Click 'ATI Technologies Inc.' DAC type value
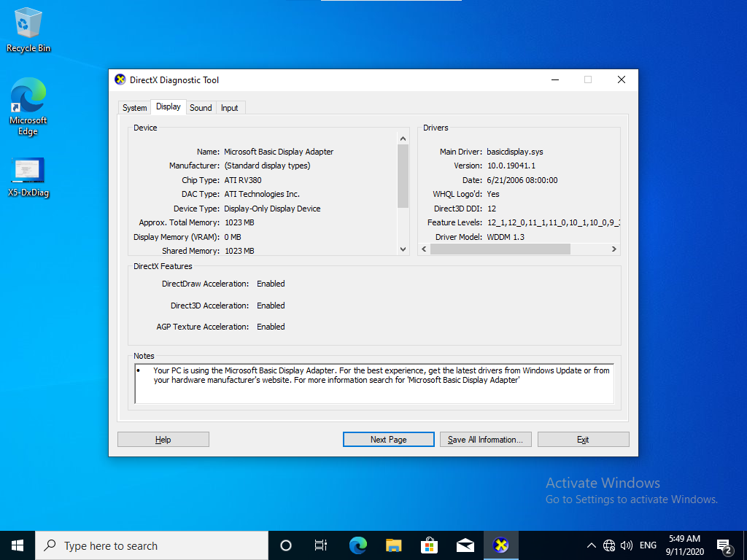The height and width of the screenshot is (560, 747). (x=262, y=194)
